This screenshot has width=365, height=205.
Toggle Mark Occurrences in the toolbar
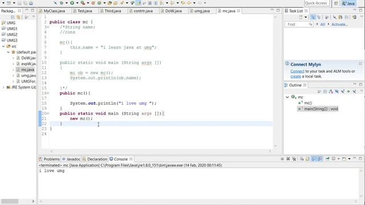tap(139, 3)
